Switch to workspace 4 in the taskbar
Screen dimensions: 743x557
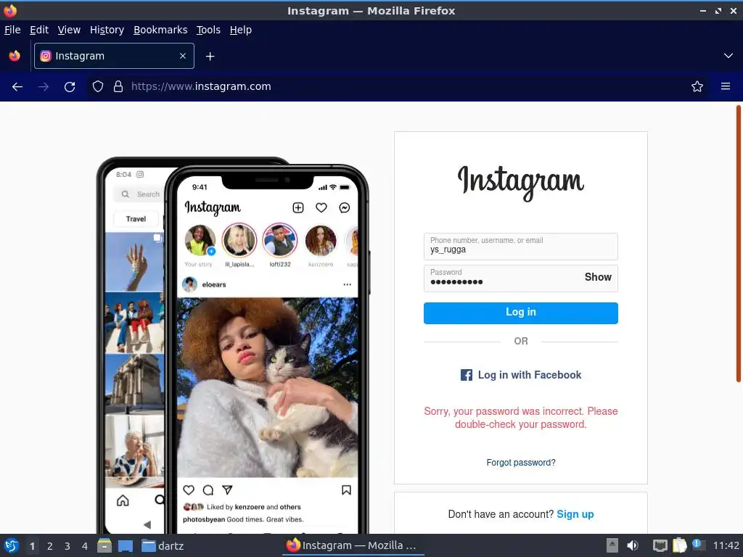pyautogui.click(x=85, y=546)
